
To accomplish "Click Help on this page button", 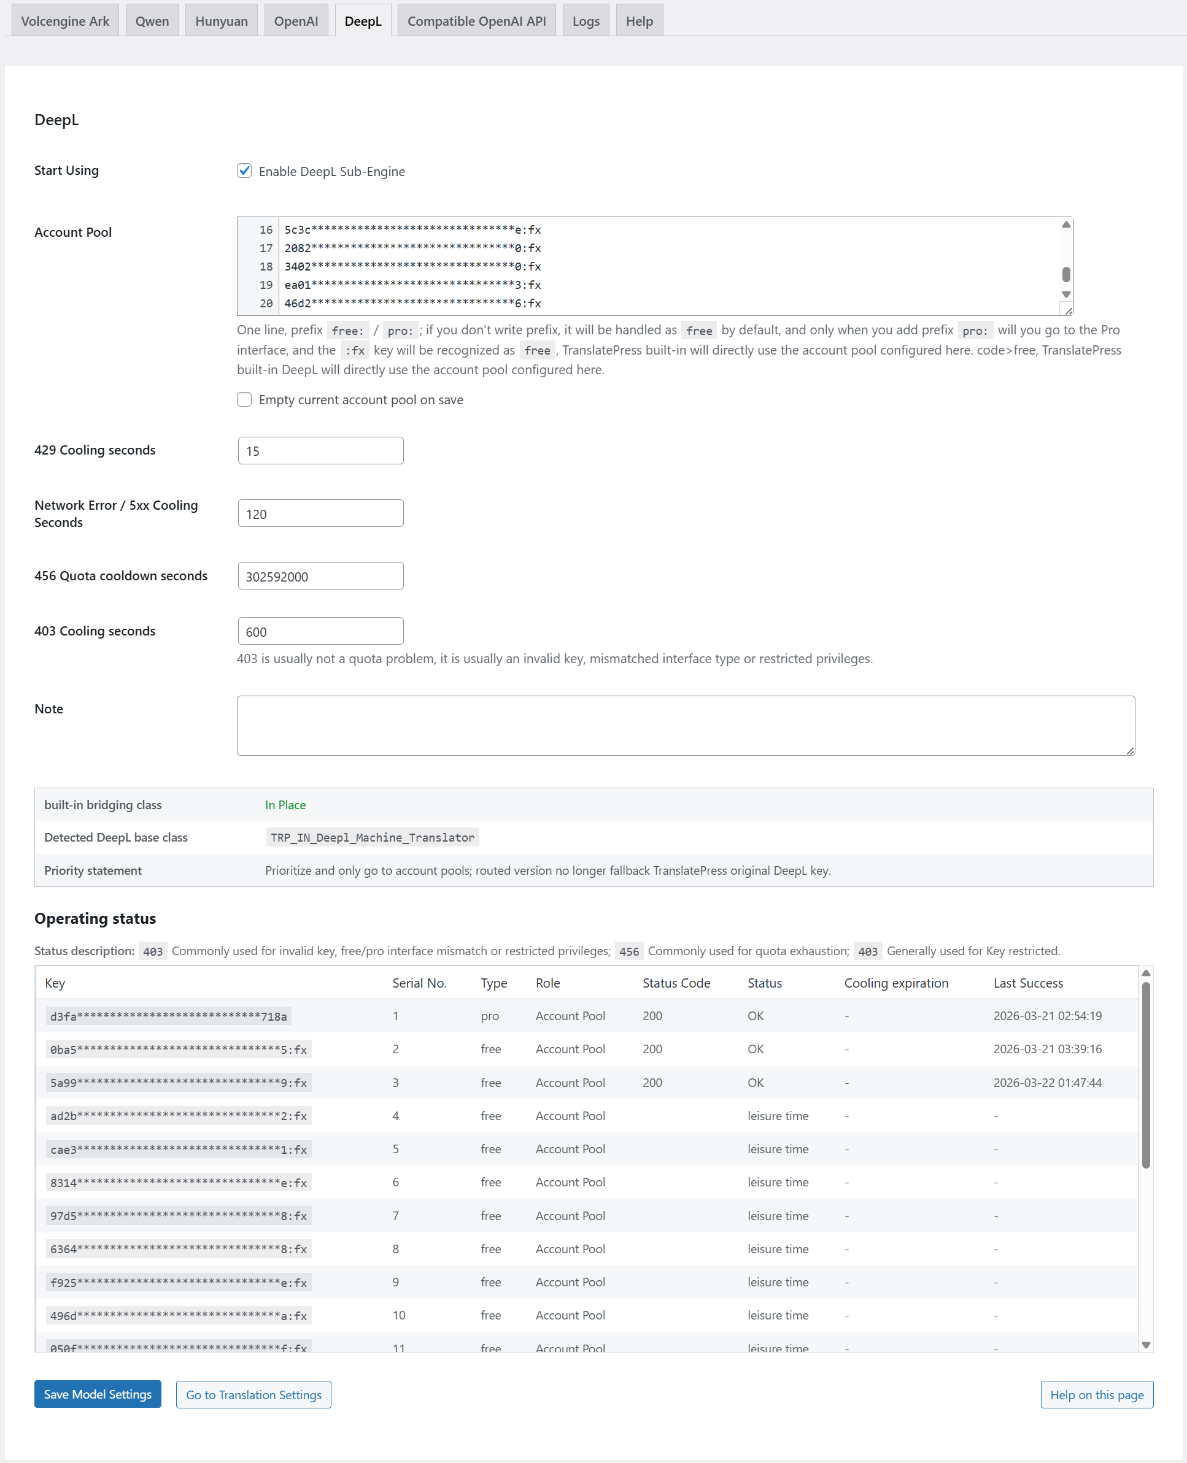I will pos(1097,1395).
